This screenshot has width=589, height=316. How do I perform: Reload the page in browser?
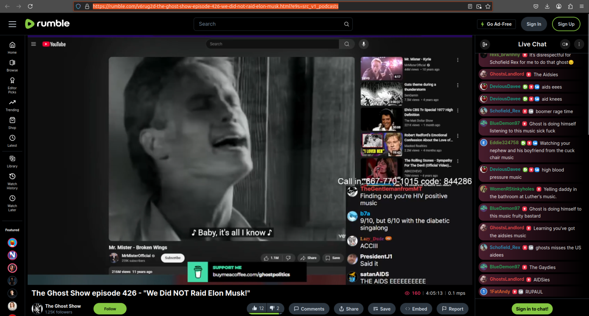coord(30,6)
